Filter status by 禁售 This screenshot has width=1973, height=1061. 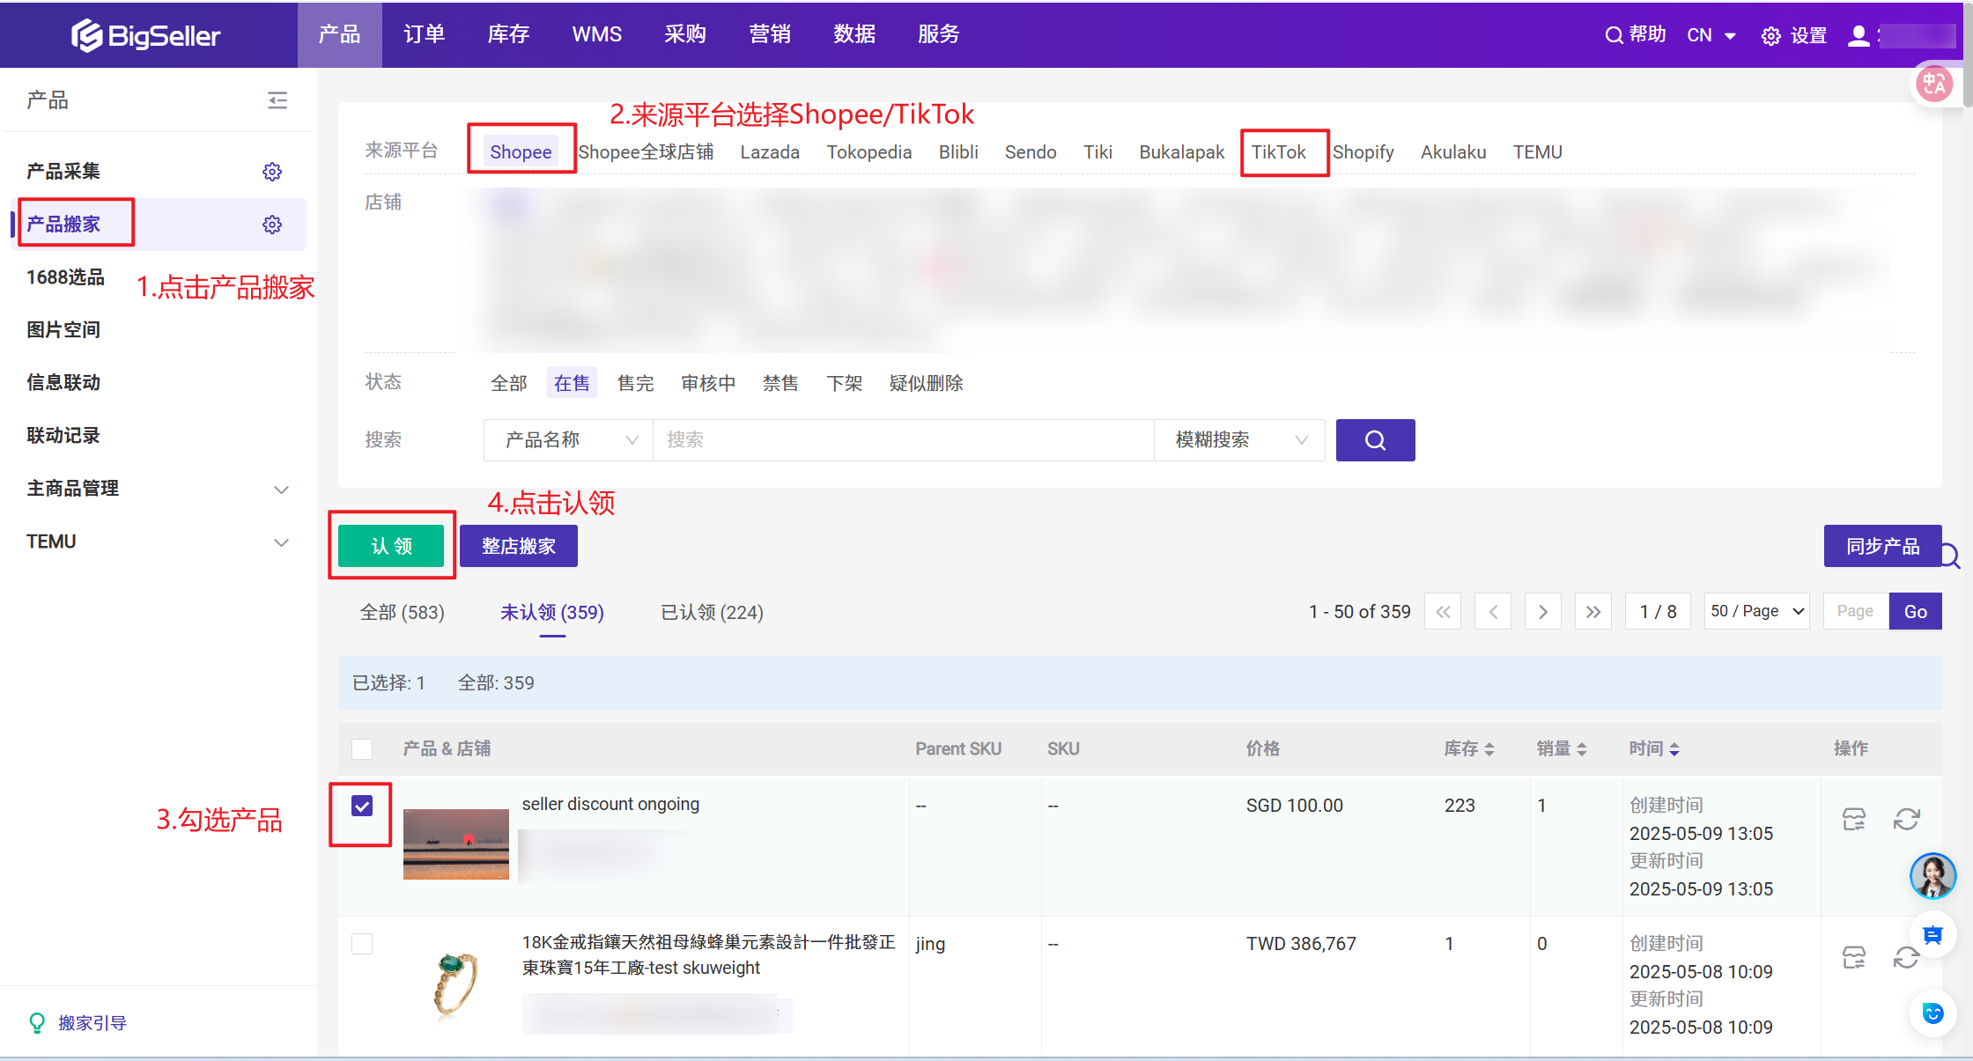(x=780, y=383)
